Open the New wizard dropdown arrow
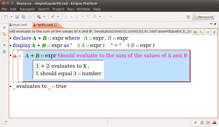219x127 pixels. [11, 17]
